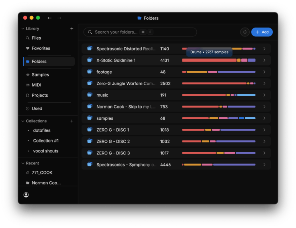Expand Spectrasonic Distorted Reality with chevron
This screenshot has height=228, width=296.
point(264,49)
